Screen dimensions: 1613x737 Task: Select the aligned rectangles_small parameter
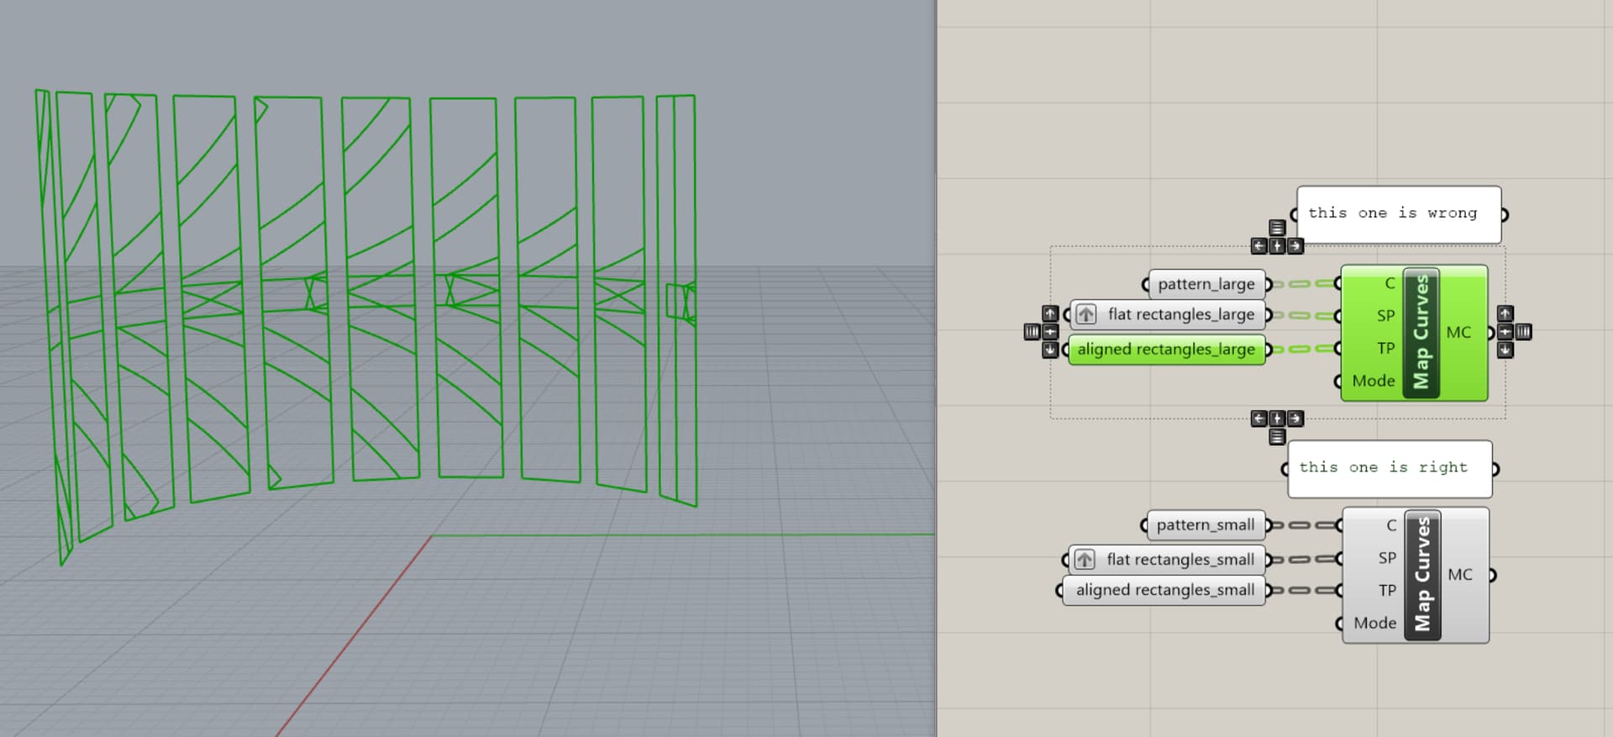[1164, 590]
